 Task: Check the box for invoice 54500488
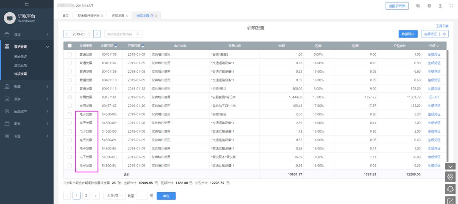click(70, 114)
